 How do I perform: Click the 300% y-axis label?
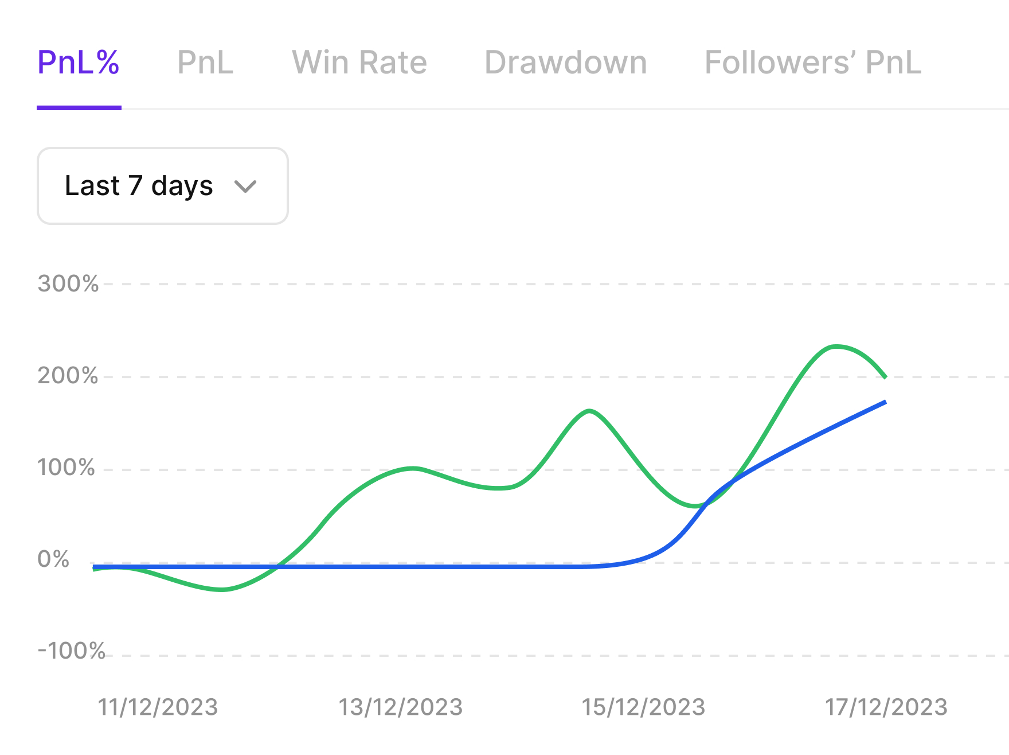pyautogui.click(x=68, y=284)
